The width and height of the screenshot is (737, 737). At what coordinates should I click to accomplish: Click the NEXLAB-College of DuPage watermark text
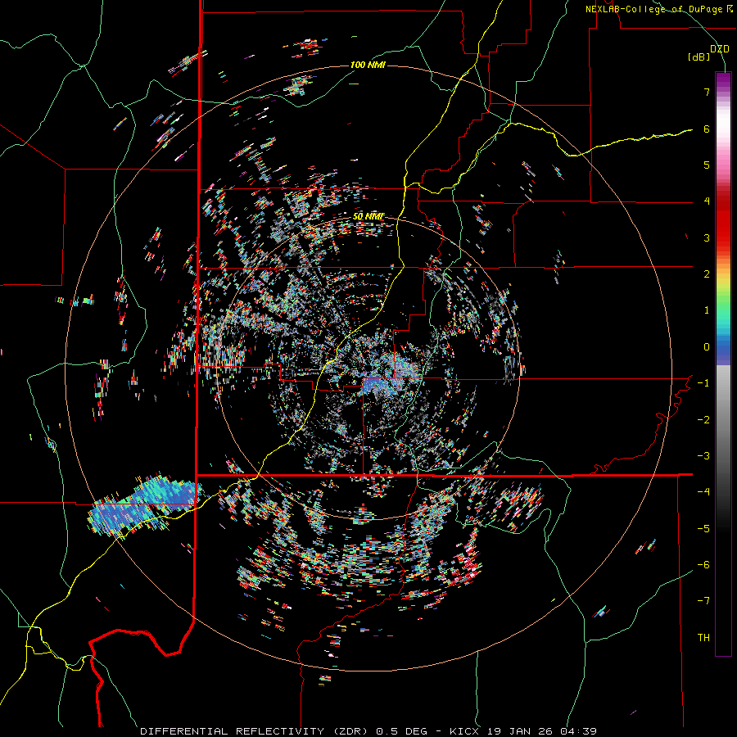659,9
